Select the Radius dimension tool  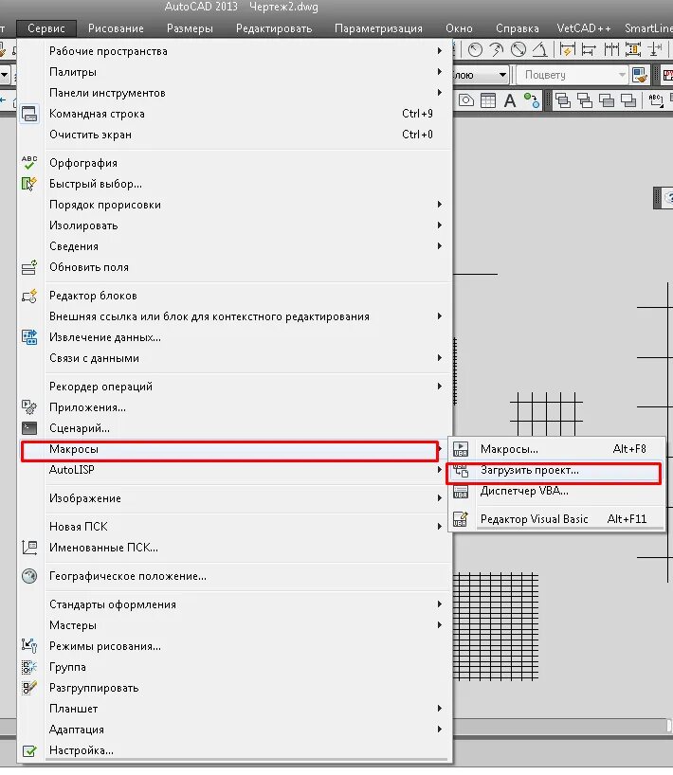[x=475, y=50]
